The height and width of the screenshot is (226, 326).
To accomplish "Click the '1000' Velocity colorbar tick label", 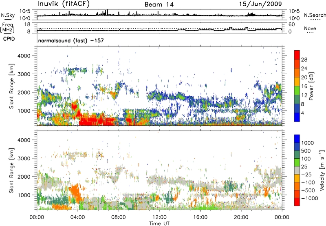I will 308,143.
